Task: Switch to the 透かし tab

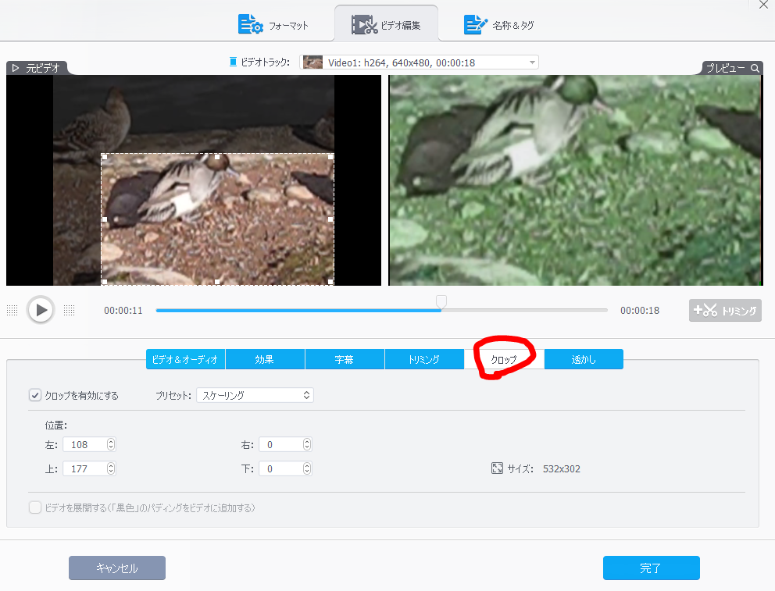Action: (584, 359)
